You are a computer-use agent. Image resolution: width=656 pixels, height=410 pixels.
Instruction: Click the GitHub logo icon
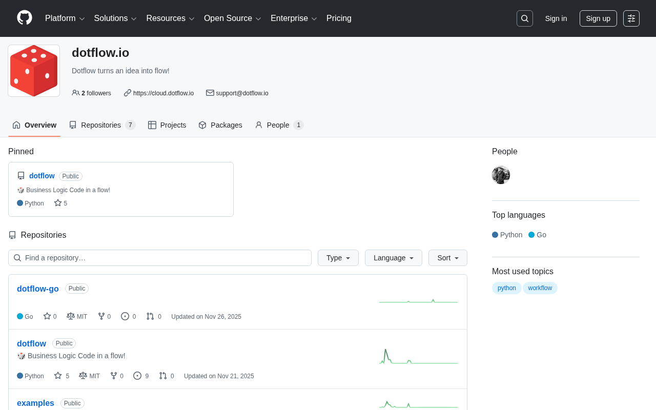(x=25, y=18)
